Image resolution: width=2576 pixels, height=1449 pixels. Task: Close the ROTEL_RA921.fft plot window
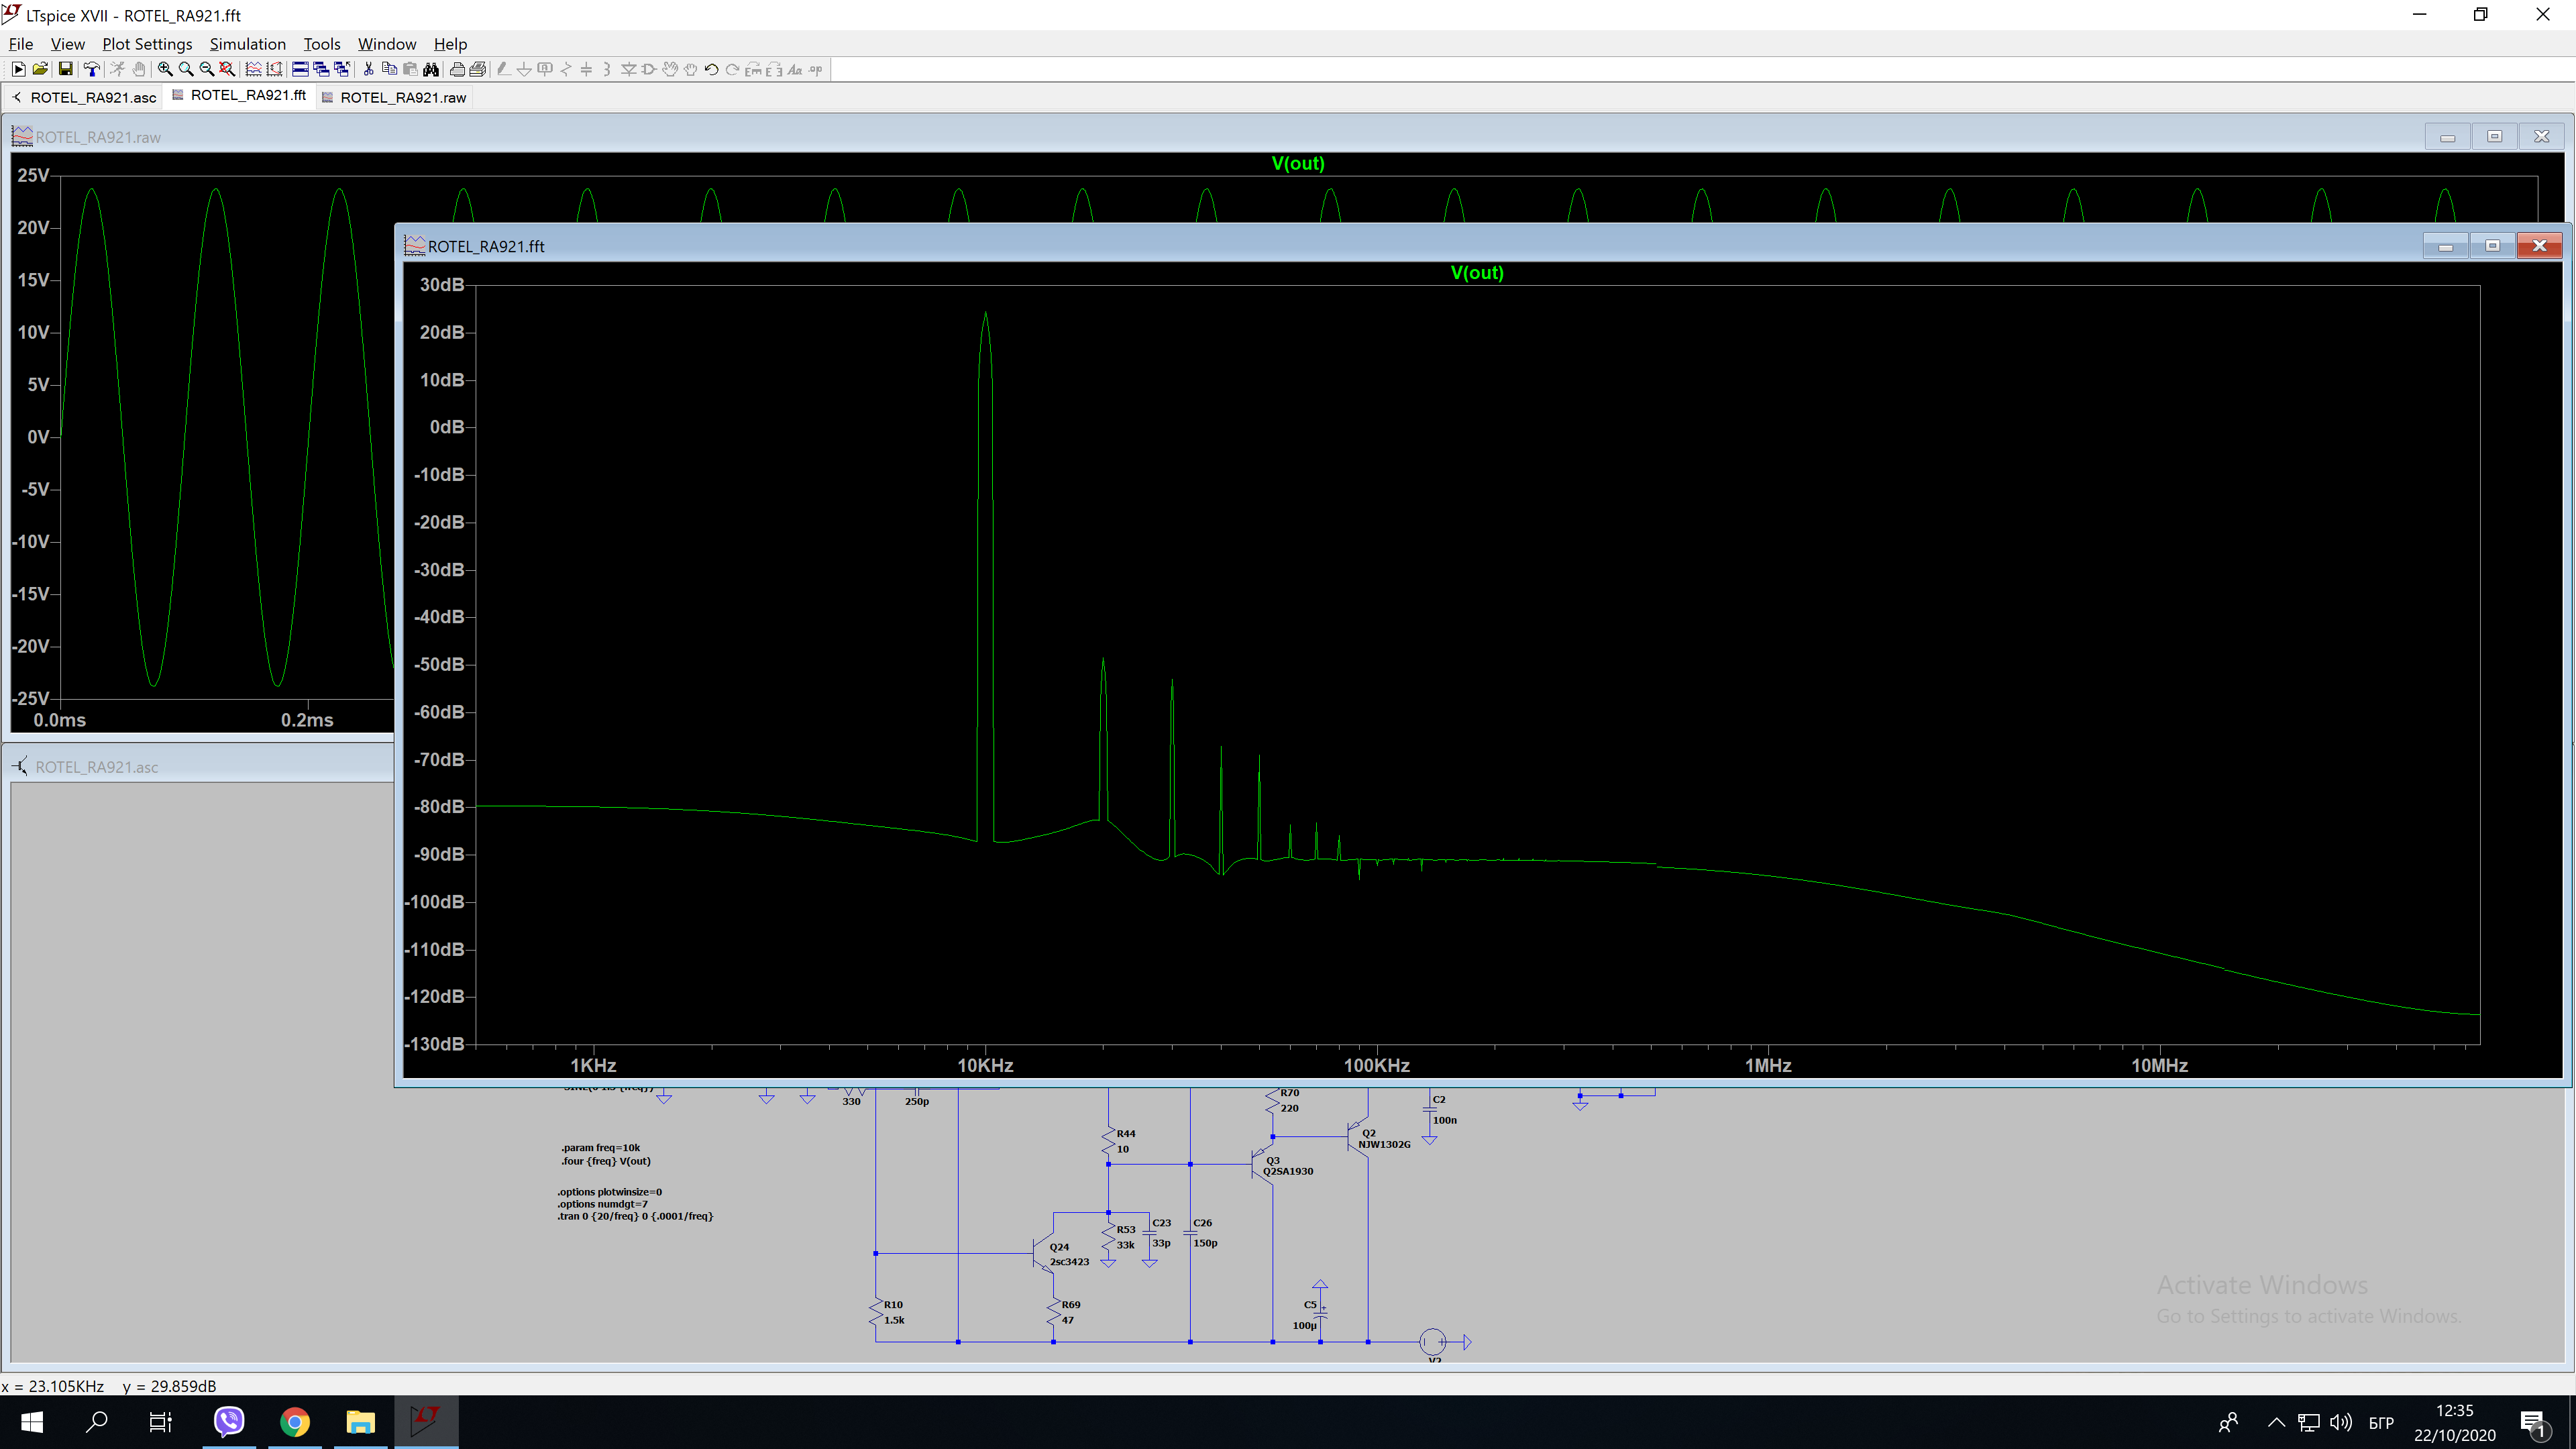2540,246
